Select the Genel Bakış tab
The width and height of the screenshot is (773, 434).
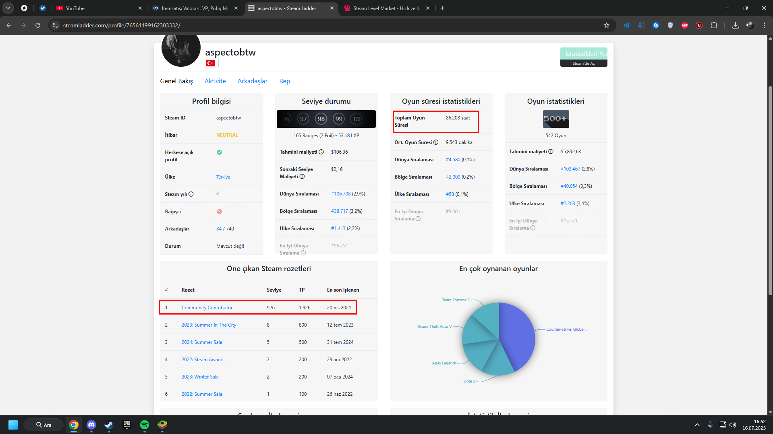[x=176, y=81]
